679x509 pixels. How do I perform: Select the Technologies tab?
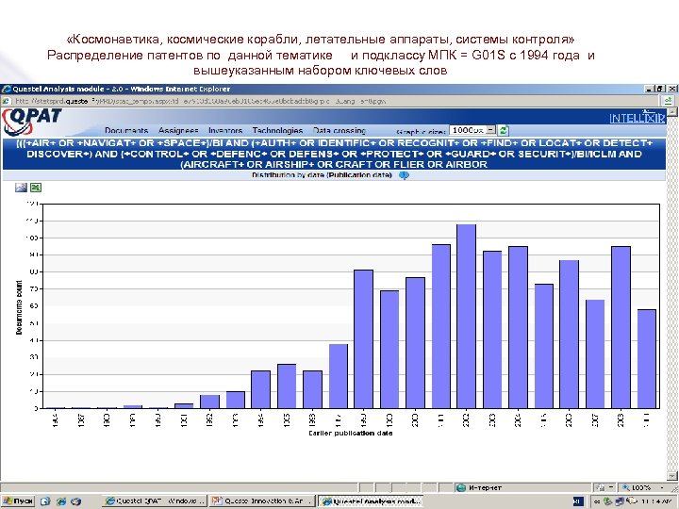[277, 130]
